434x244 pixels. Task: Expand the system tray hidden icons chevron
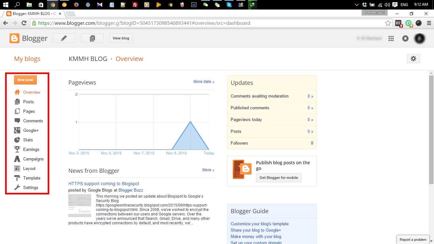click(357, 5)
